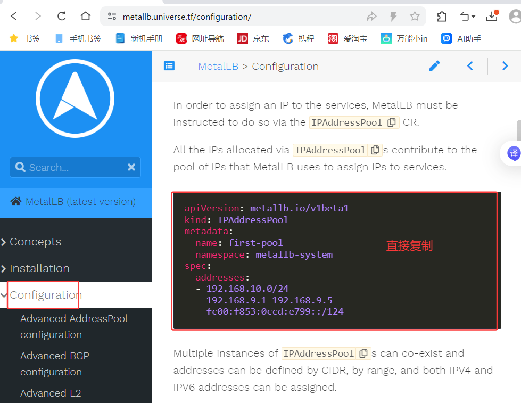Click the edit page pencil icon
The width and height of the screenshot is (521, 403).
point(434,66)
